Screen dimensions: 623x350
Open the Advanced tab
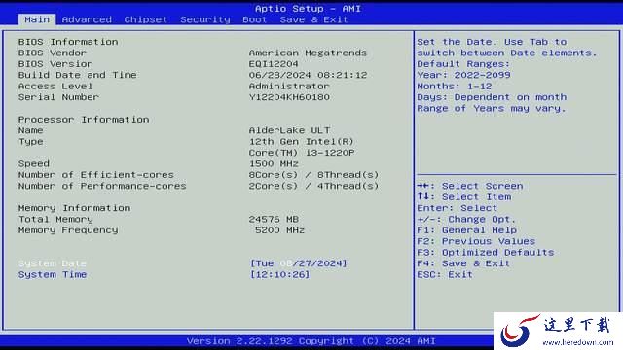point(87,19)
